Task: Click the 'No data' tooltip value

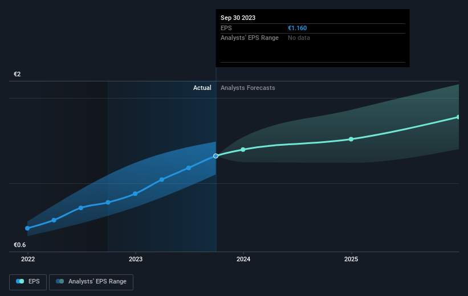Action: pos(299,38)
